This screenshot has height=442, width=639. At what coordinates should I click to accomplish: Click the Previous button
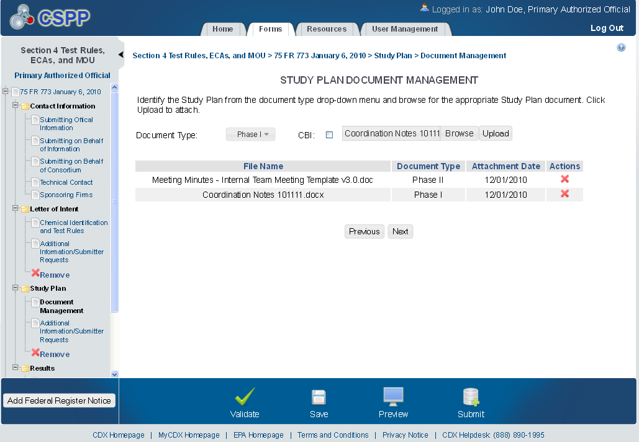pos(365,232)
